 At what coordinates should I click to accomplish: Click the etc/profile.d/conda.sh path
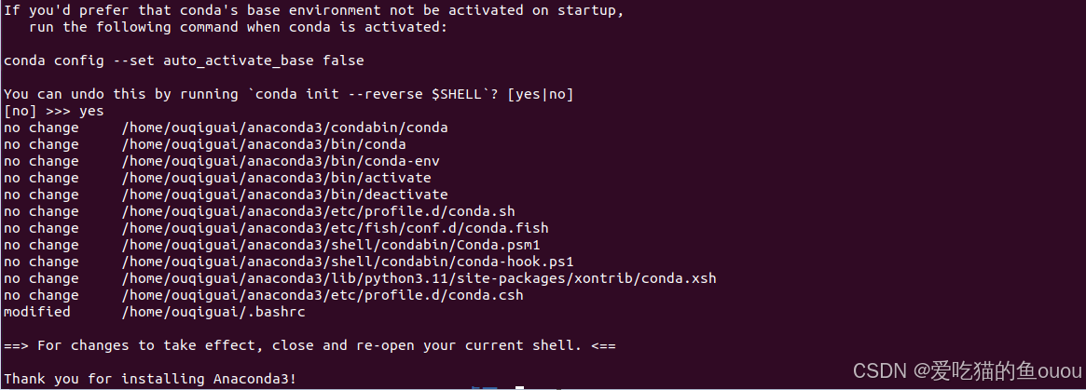318,211
